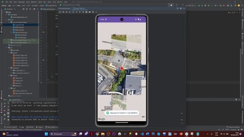
Task: Take an emulator screenshot with camera icon
Action: coord(87,12)
